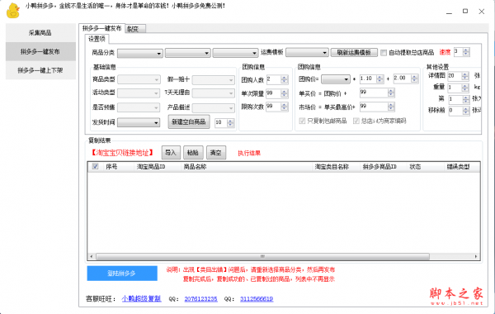Expand the 运费模板 dropdown
The image size is (495, 314).
coord(307,53)
